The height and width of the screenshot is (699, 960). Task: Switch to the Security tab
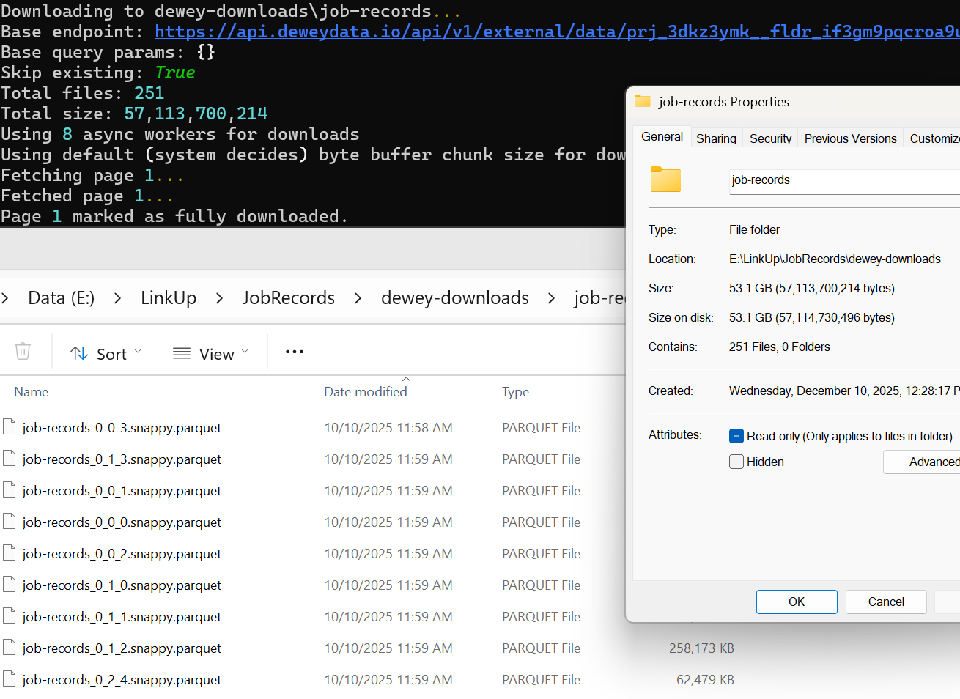pos(770,138)
